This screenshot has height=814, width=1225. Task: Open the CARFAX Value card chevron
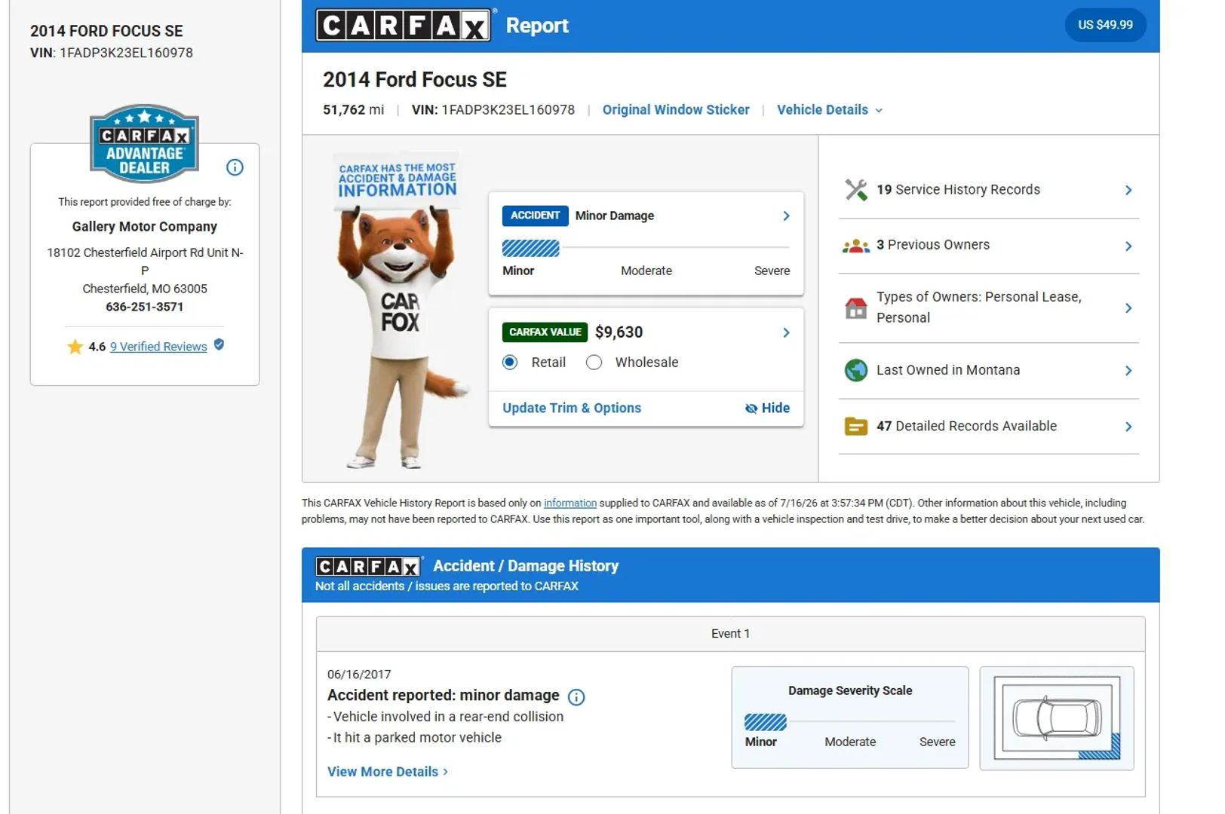click(x=786, y=333)
